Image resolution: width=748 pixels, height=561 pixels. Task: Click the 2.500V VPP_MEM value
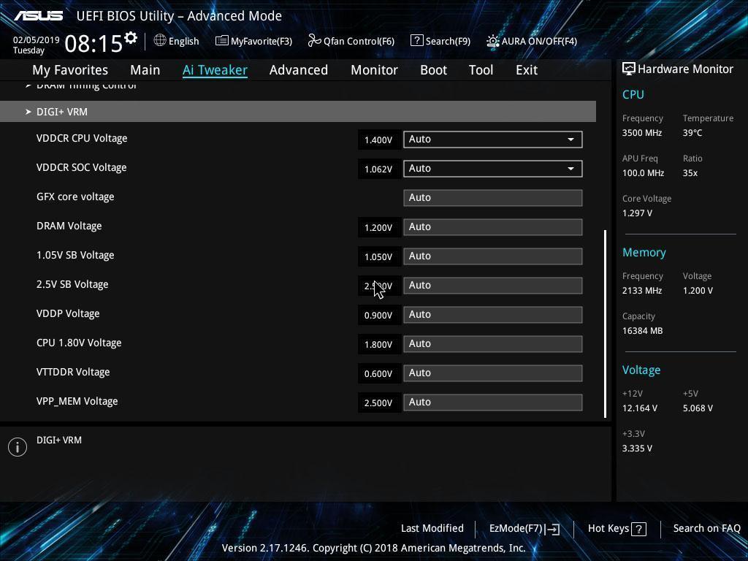378,402
